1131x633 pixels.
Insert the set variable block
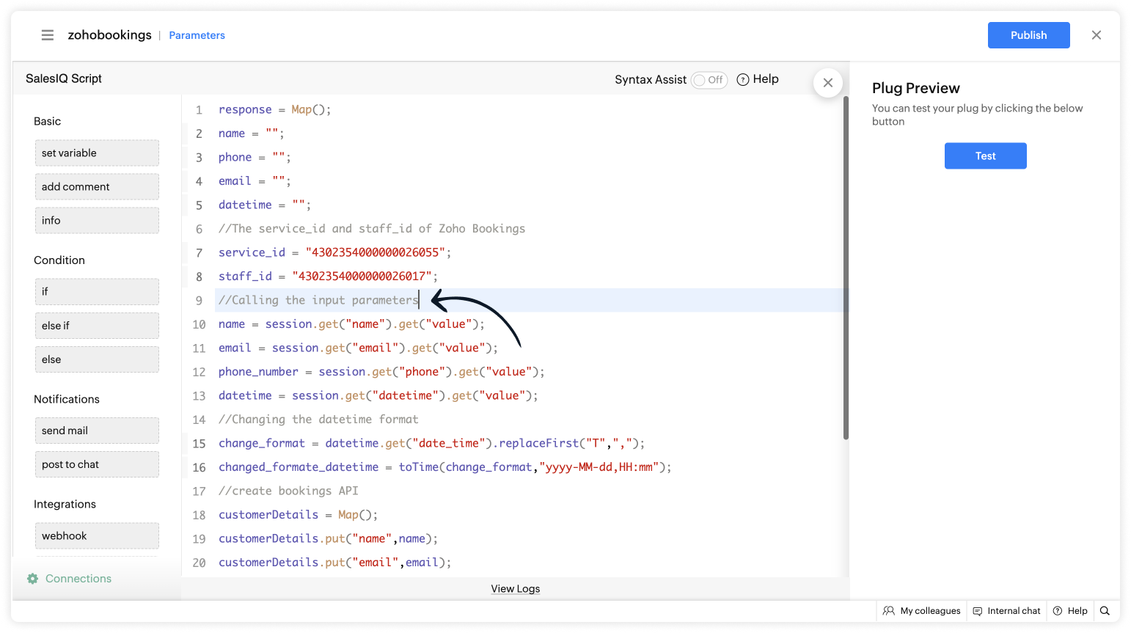(97, 153)
